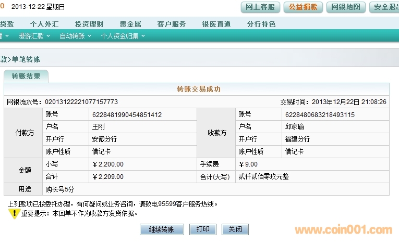
Task: Go to the 贵金属 menu
Action: (x=130, y=24)
